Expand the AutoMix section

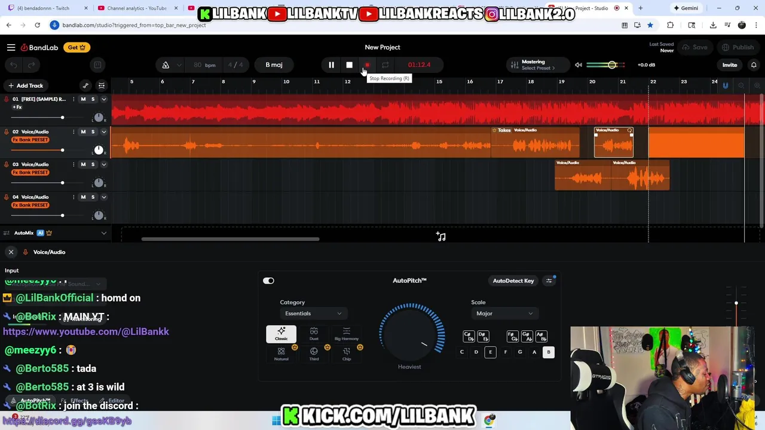click(103, 233)
